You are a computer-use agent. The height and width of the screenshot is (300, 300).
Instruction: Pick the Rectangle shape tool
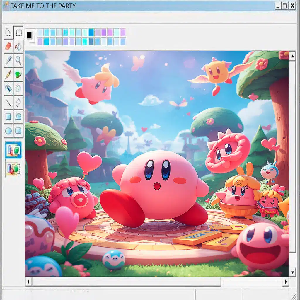[x=8, y=117]
